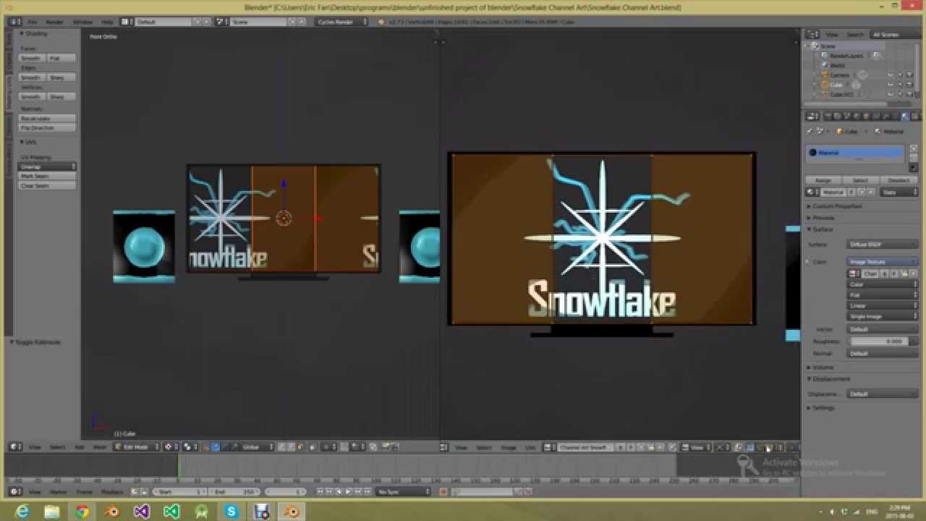Screen dimensions: 926x521
Task: Collapse the Surface panel
Action: tap(823, 229)
